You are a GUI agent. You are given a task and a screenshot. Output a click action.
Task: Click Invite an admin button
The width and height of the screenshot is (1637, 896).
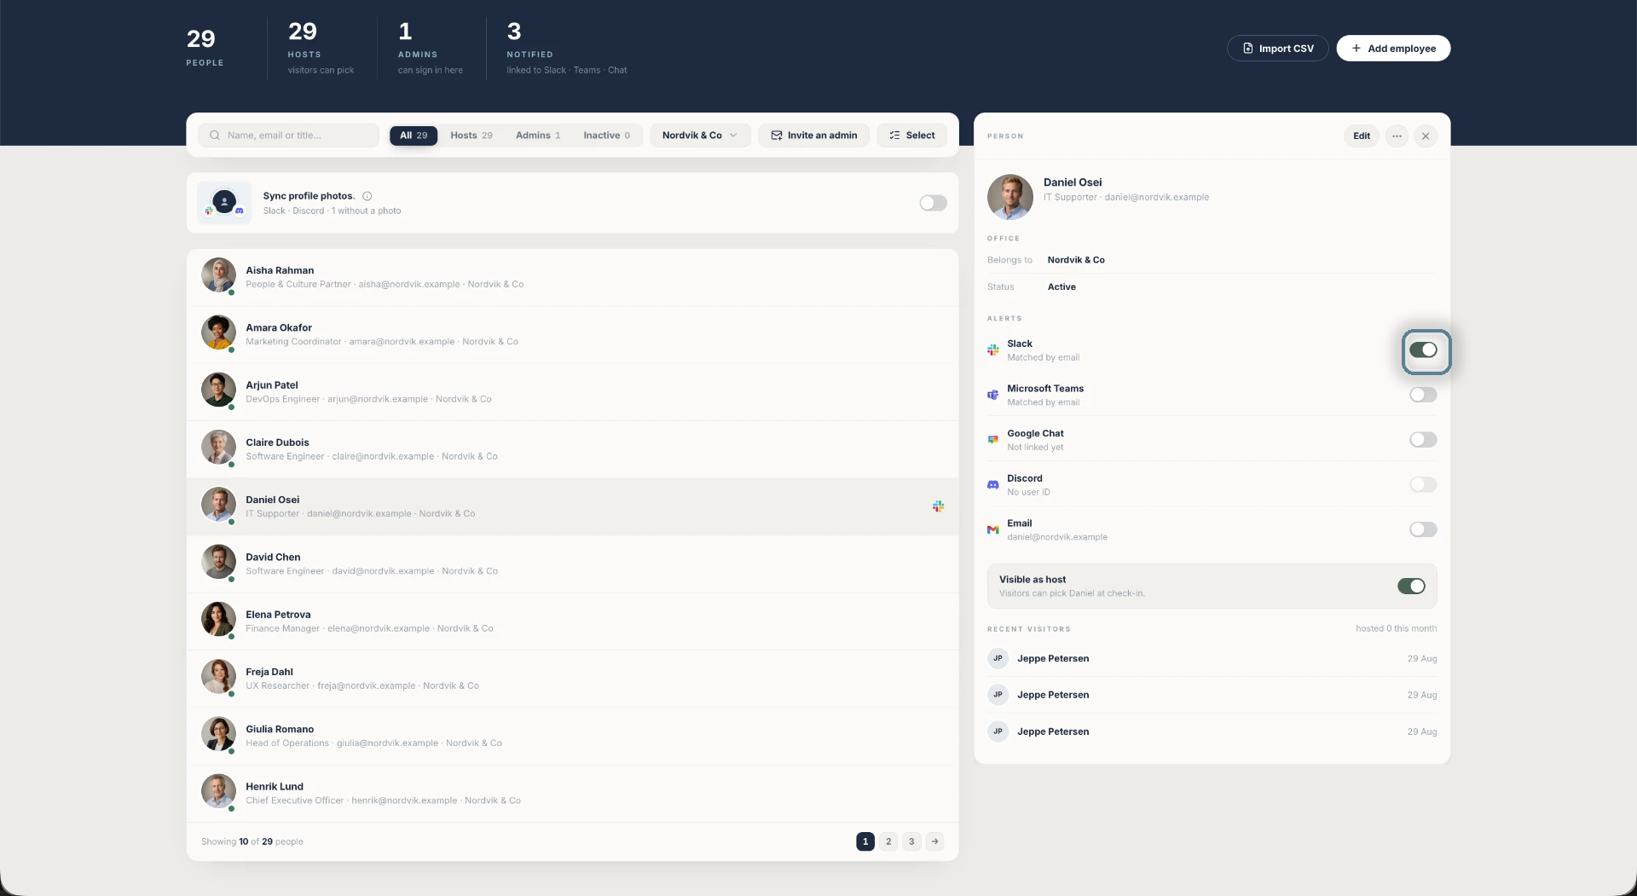[x=813, y=136]
